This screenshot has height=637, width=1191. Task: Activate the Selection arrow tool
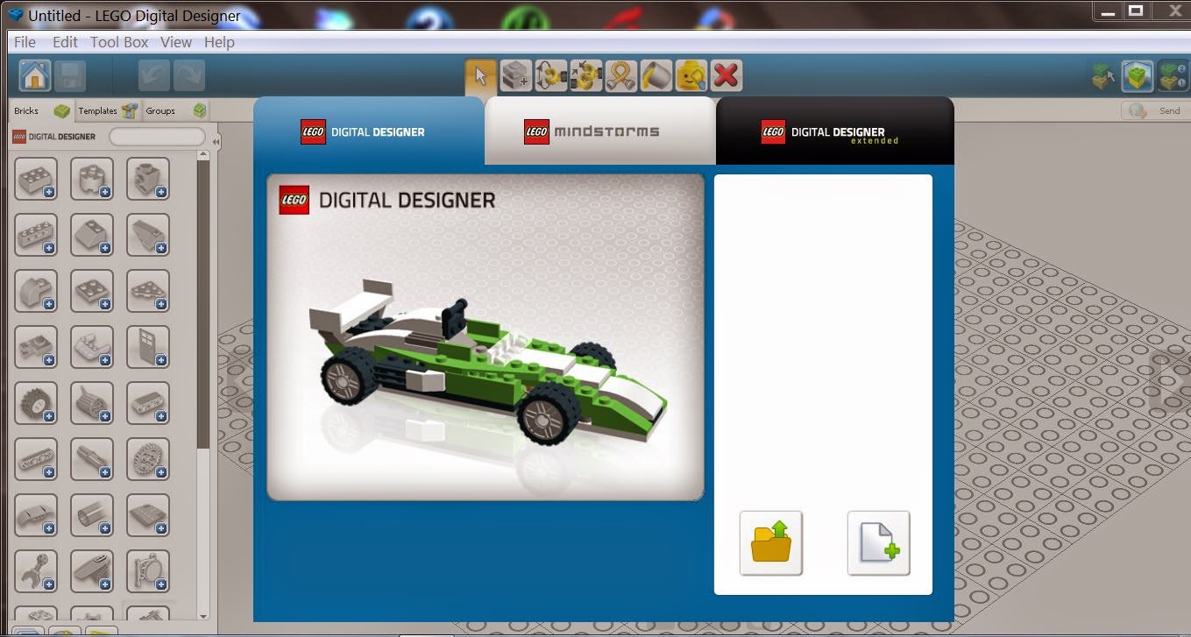(x=481, y=76)
